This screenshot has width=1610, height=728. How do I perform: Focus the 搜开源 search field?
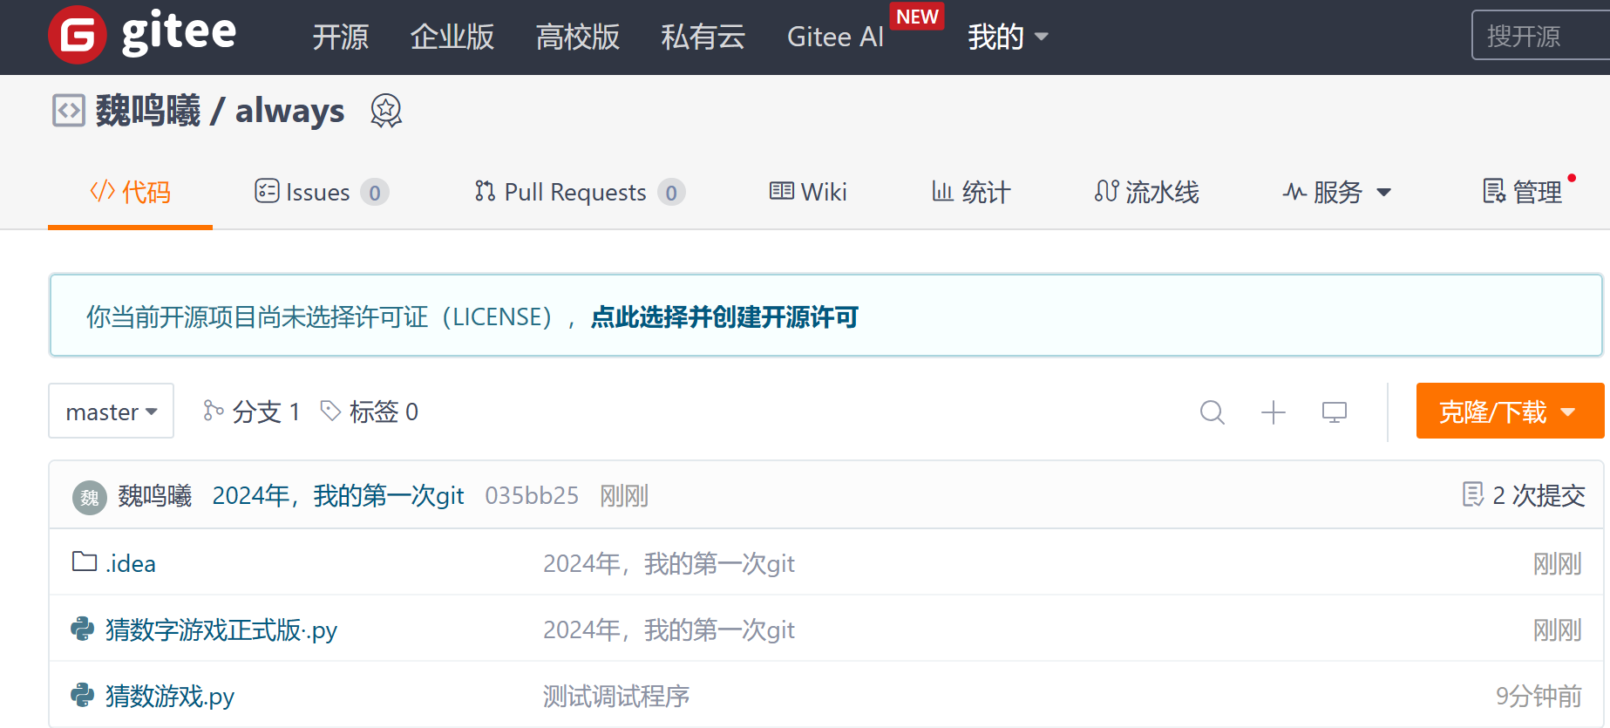[x=1540, y=35]
